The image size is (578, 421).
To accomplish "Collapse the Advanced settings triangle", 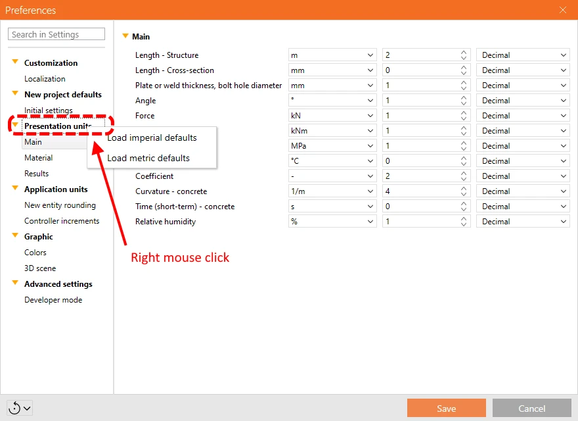I will click(15, 282).
